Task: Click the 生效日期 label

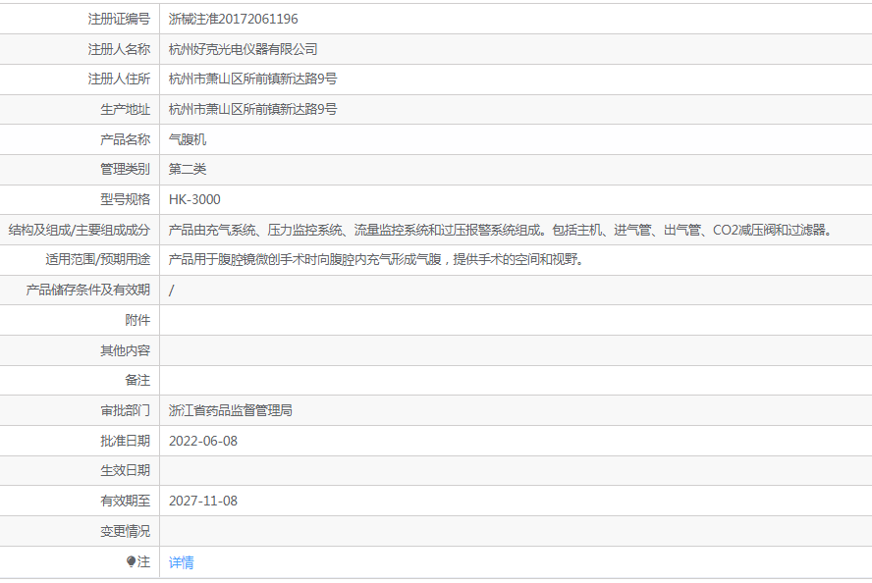Action: pos(125,471)
